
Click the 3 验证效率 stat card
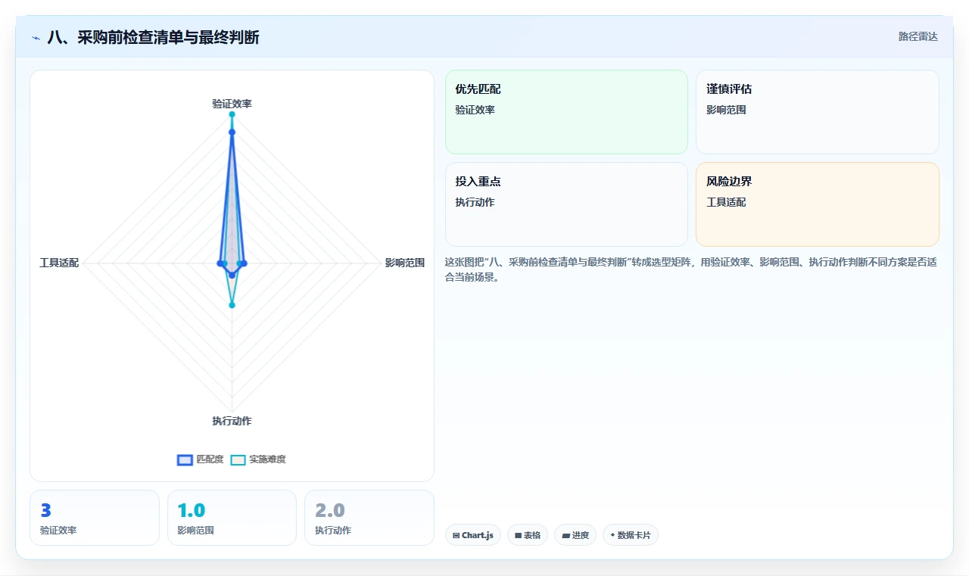pos(95,518)
